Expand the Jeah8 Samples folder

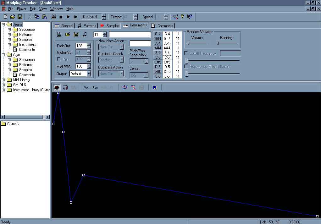coord(9,40)
